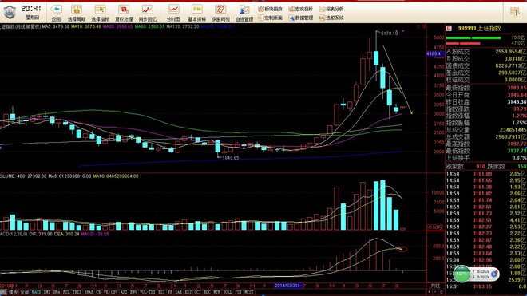The width and height of the screenshot is (527, 296).
Task: Select the EMV indicator tab
Action: (133, 292)
